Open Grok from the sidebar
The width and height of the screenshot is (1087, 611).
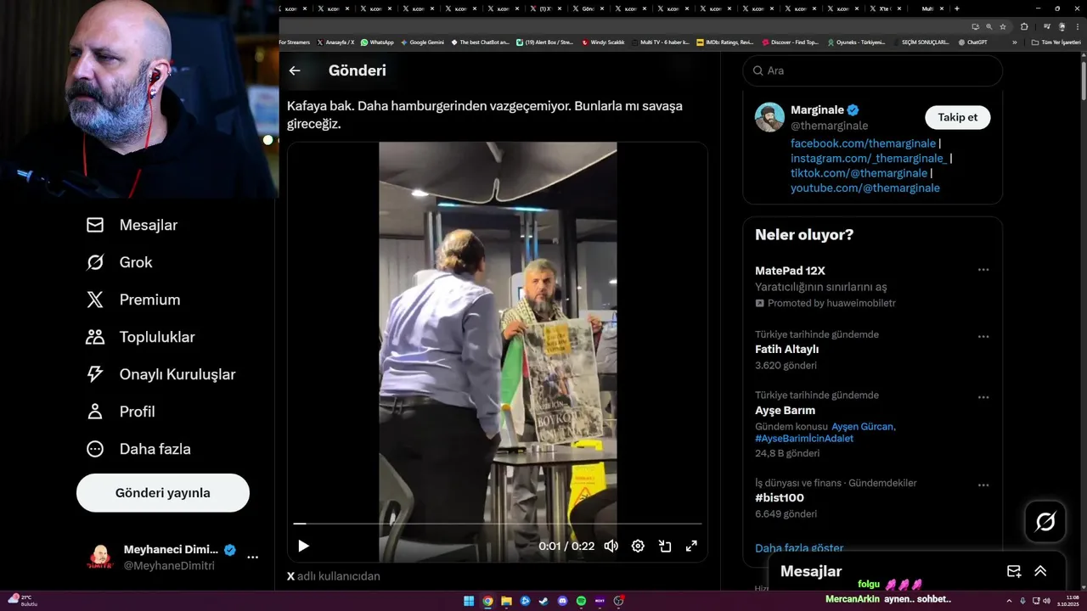pyautogui.click(x=120, y=262)
